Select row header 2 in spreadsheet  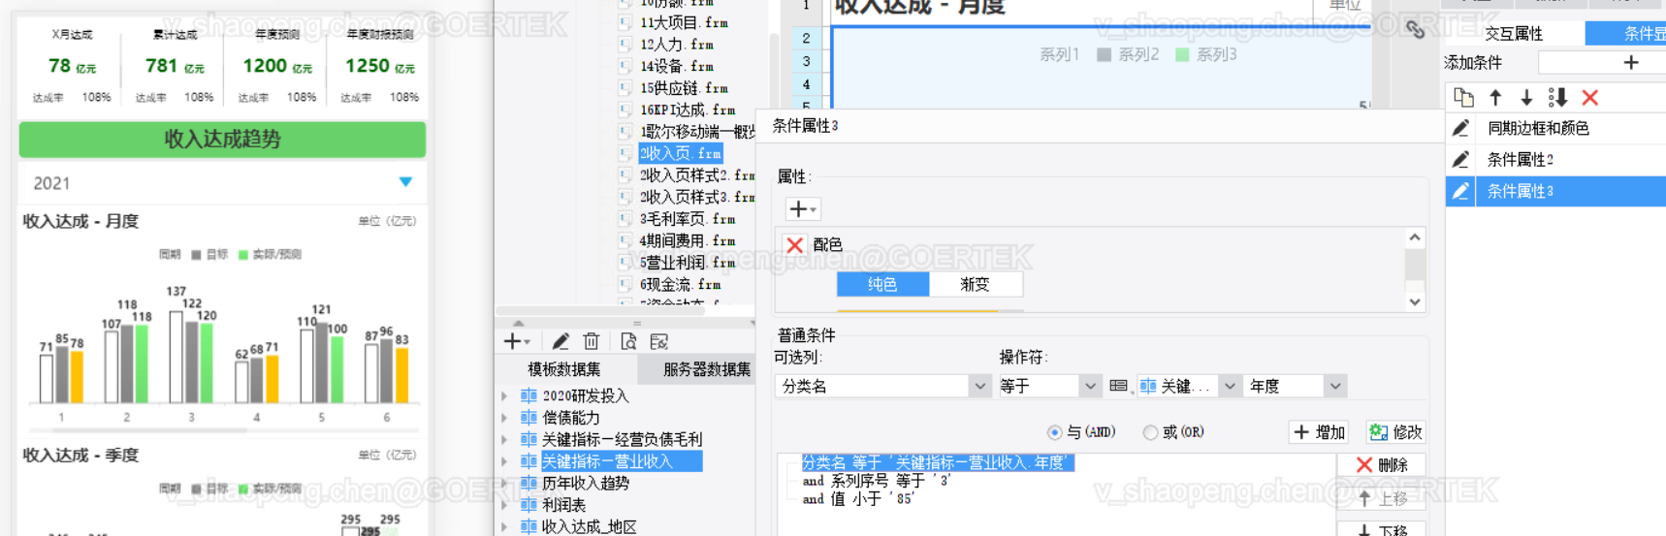click(806, 38)
